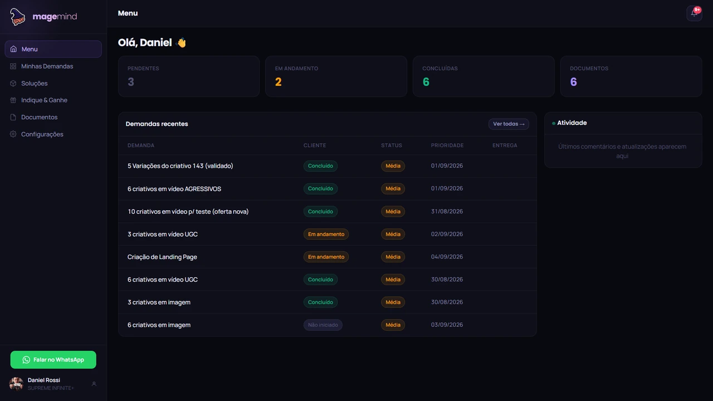Viewport: 713px width, 401px height.
Task: Click the magemind wizard hat logo
Action: (18, 17)
